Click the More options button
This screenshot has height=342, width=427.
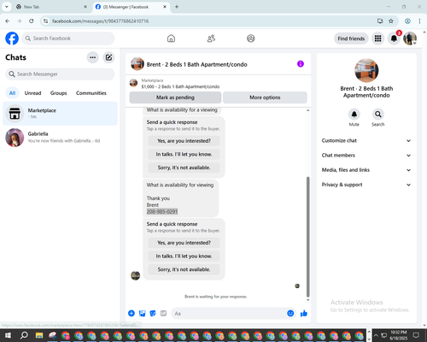(265, 97)
